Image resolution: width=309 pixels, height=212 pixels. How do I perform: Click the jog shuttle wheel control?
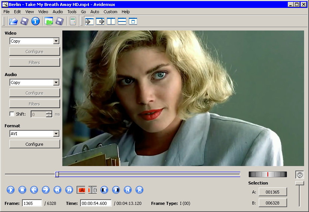(267, 174)
